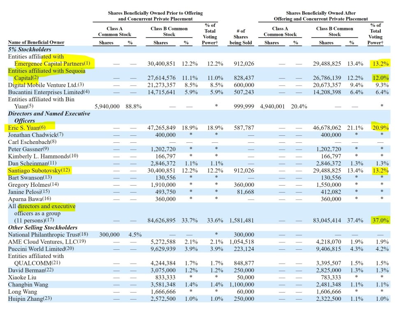The width and height of the screenshot is (403, 309).
Task: Click '360,000' shares sold by Gregory Holmes
Action: [x=244, y=185]
